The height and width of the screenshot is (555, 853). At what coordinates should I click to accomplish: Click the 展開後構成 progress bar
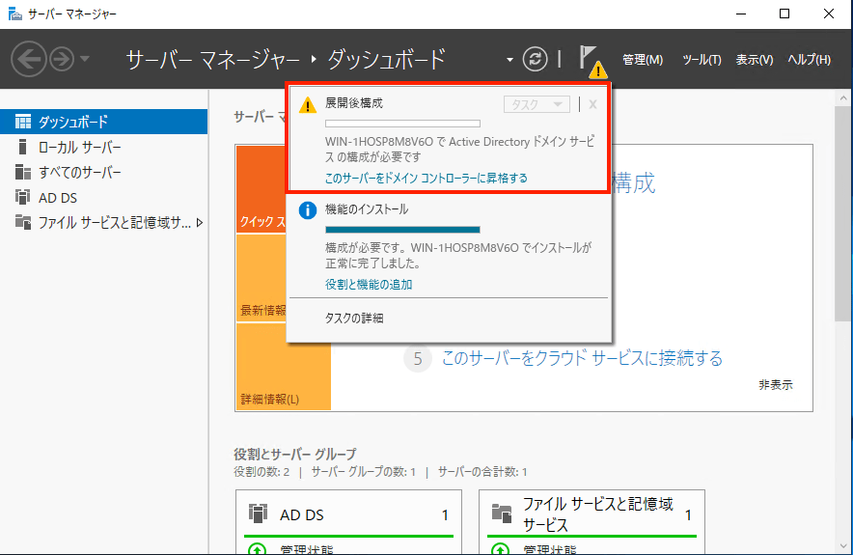click(x=402, y=124)
